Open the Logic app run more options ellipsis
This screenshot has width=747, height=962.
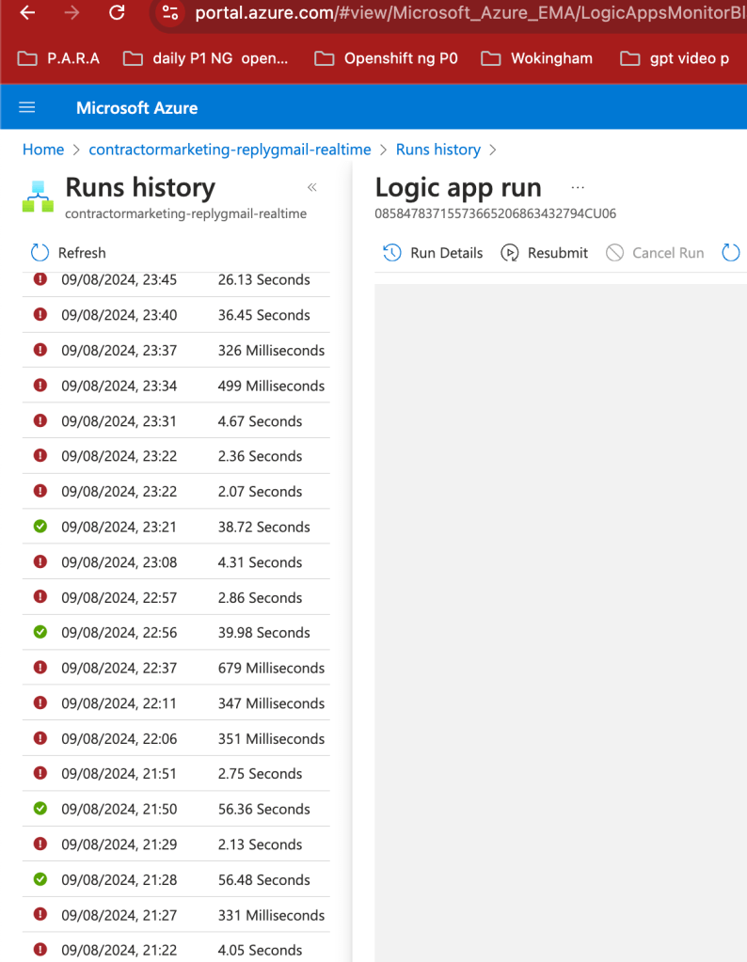578,187
